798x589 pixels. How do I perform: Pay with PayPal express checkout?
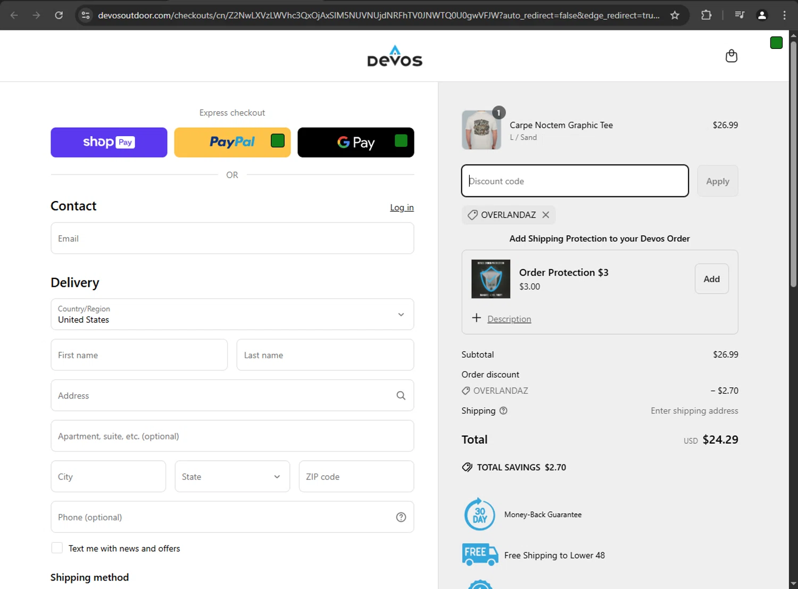pos(232,142)
